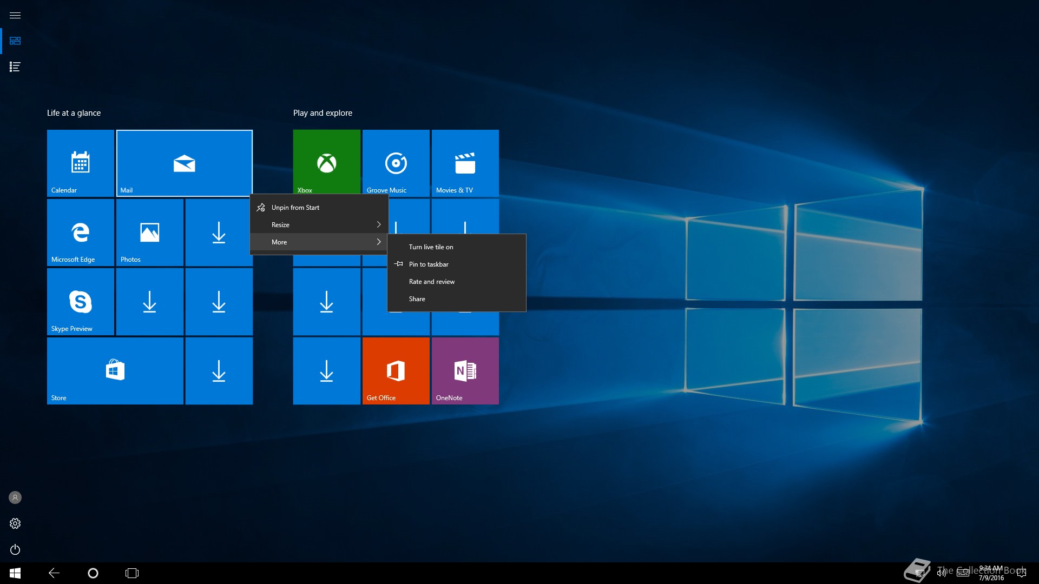Select Unpin from Start
The width and height of the screenshot is (1039, 584).
295,208
